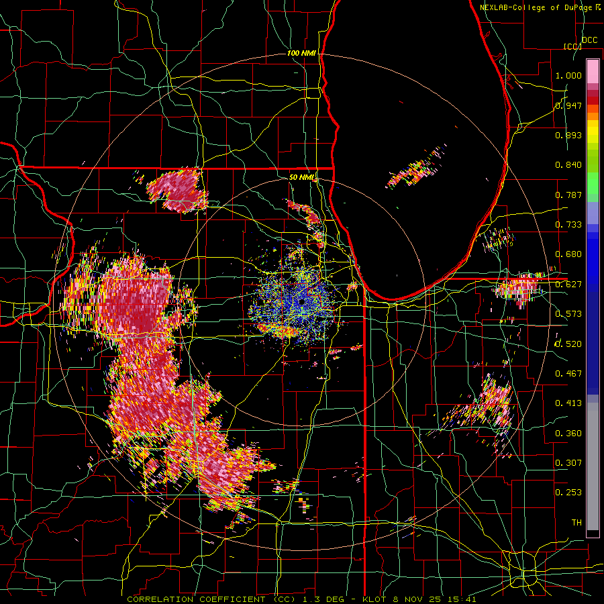Screen dimensions: 604x604
Task: Click the 0.787 scale value
Action: [568, 195]
